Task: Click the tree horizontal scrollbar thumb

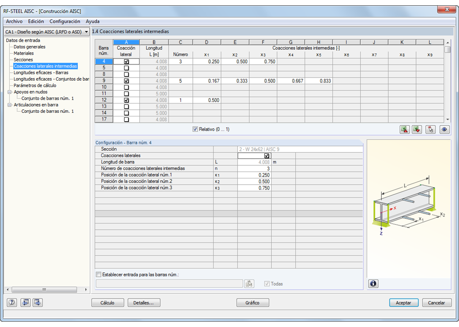Action: click(44, 290)
